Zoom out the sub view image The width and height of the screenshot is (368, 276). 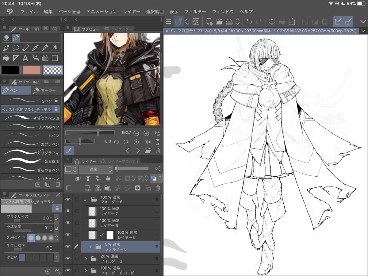[x=136, y=133]
